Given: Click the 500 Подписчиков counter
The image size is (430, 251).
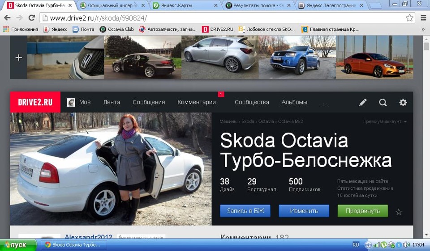Looking at the screenshot, I should [x=305, y=185].
